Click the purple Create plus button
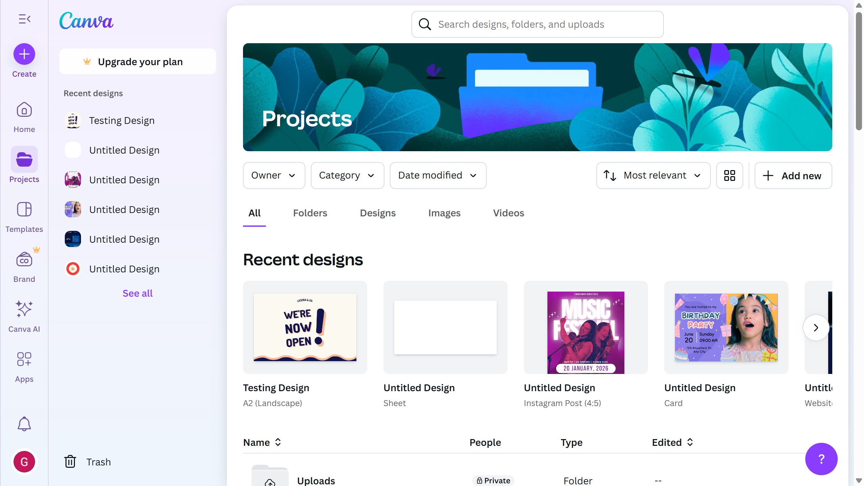The height and width of the screenshot is (486, 864). point(24,54)
